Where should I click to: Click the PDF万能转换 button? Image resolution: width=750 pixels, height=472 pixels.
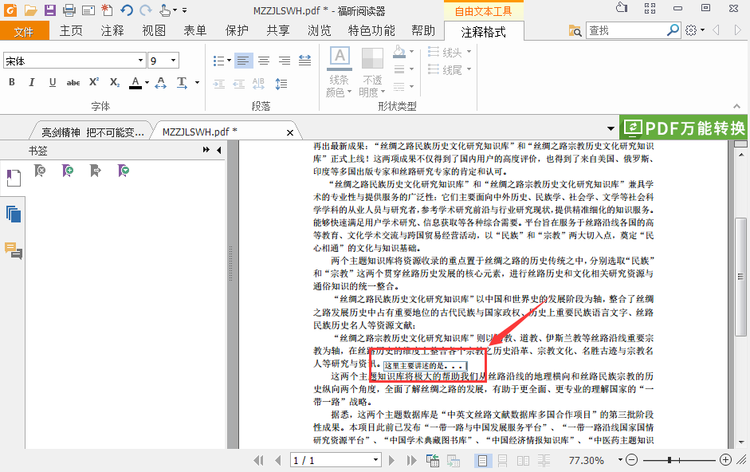coord(684,127)
